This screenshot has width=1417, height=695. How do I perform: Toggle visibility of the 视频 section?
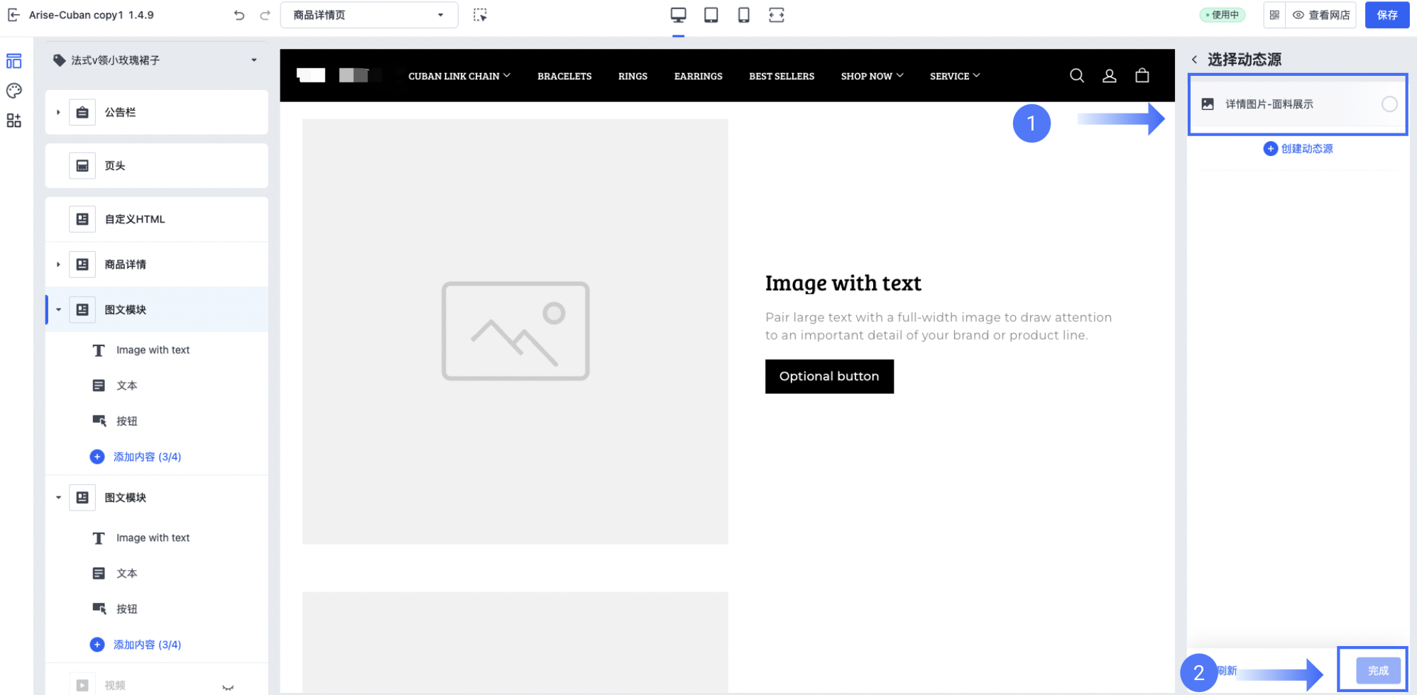tap(228, 686)
